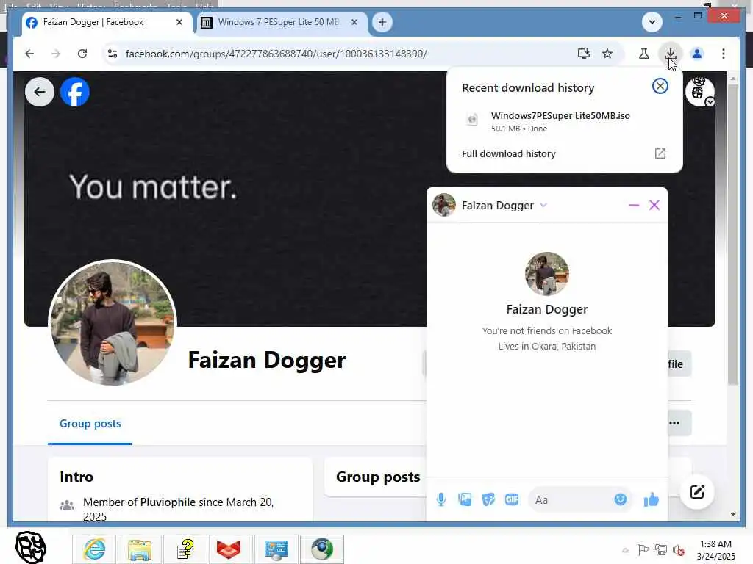This screenshot has width=753, height=564.
Task: Switch to the Windows 7 PESuper Lite tab
Action: point(279,22)
